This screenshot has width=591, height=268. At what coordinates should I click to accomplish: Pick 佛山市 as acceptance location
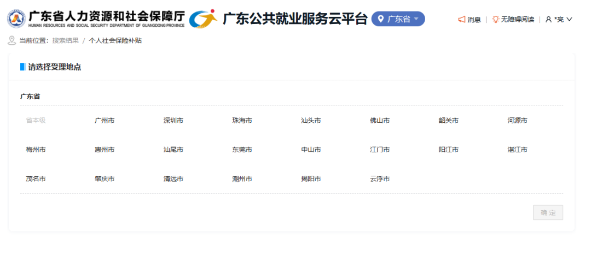click(x=380, y=121)
